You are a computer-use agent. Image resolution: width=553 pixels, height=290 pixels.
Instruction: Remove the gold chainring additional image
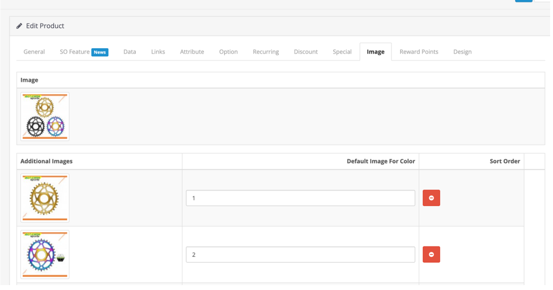431,198
